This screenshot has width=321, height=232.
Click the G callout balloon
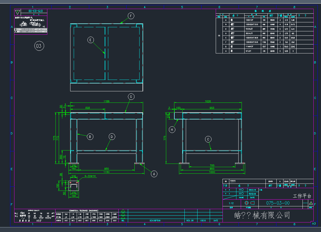[x=131, y=97]
